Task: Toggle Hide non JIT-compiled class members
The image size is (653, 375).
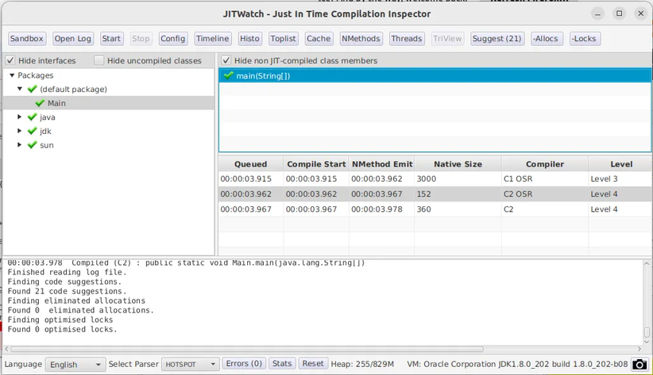Action: (226, 61)
